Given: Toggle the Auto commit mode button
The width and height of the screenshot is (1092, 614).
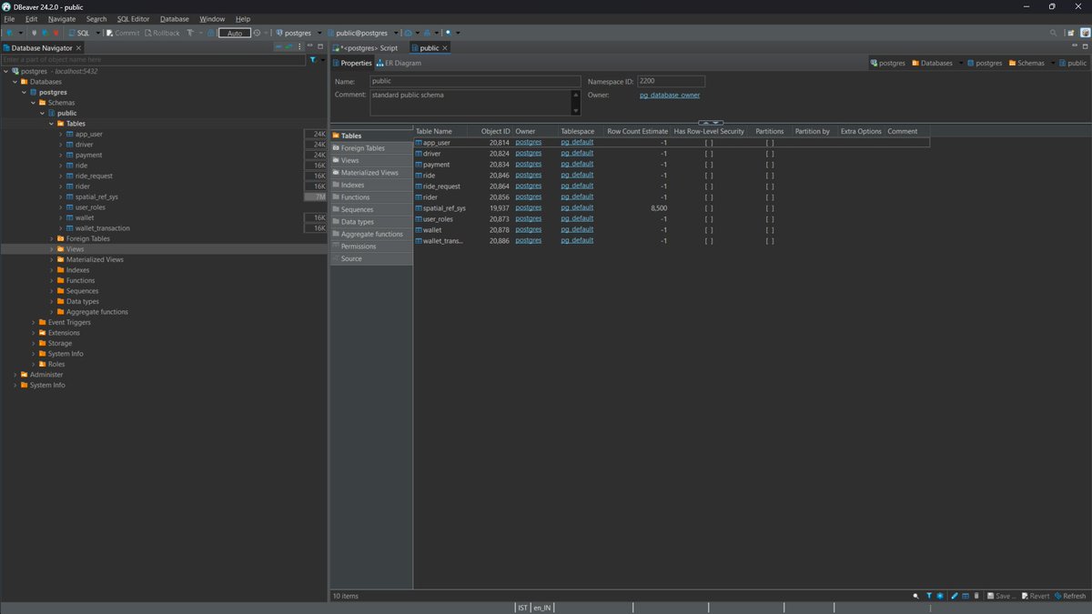Looking at the screenshot, I should [235, 33].
